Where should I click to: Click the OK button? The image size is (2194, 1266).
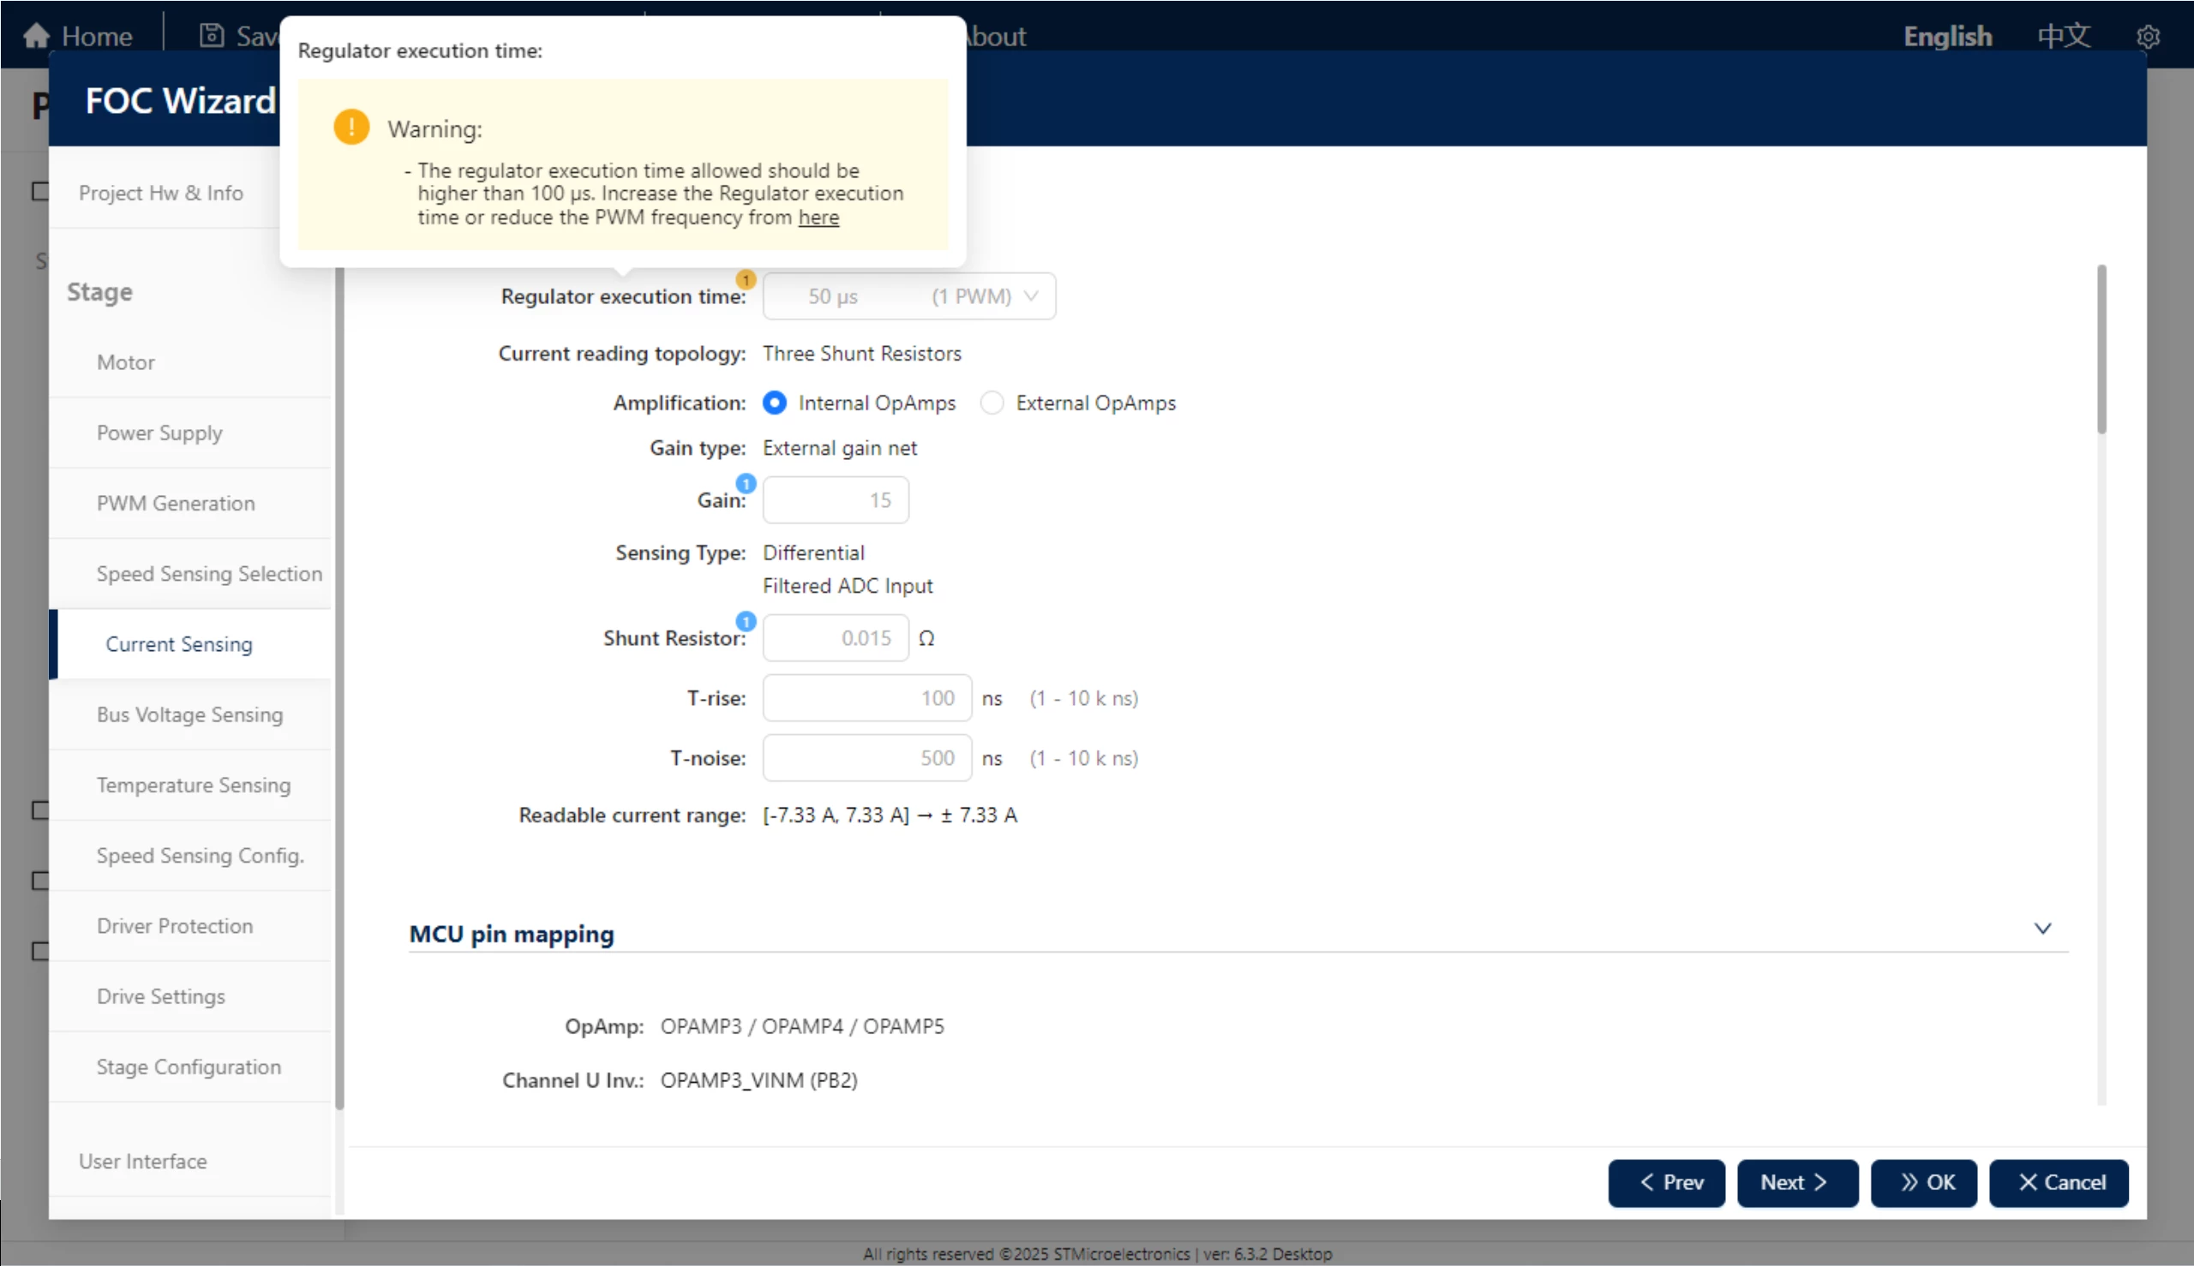tap(1923, 1183)
